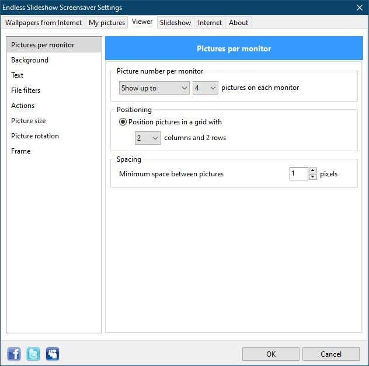Select the Viewer tab
The width and height of the screenshot is (369, 366).
click(x=142, y=22)
